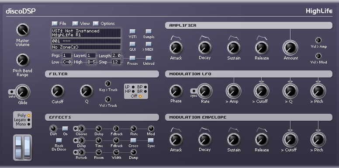This screenshot has height=168, width=339.
Task: Click the Filter Q knob
Action: 86,91
